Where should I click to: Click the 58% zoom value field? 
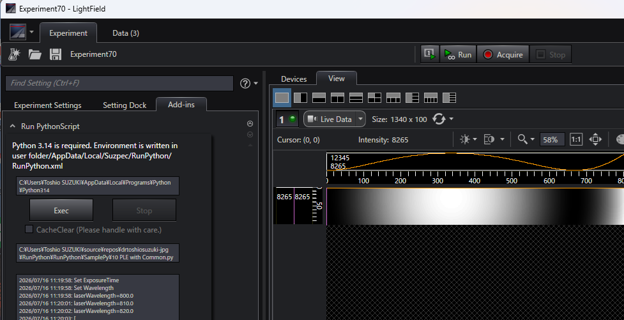click(x=551, y=140)
